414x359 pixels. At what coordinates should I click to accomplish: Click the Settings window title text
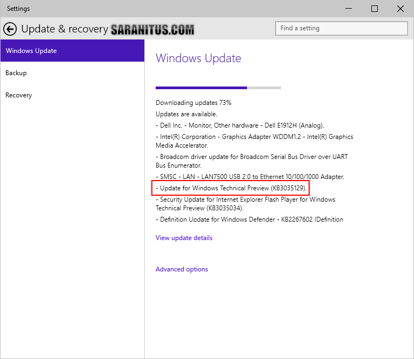pyautogui.click(x=18, y=9)
